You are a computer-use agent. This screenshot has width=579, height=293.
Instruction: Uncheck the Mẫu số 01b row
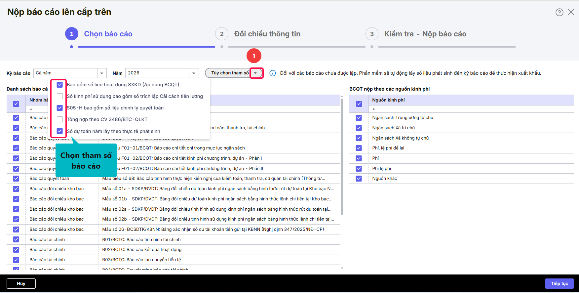pyautogui.click(x=16, y=199)
